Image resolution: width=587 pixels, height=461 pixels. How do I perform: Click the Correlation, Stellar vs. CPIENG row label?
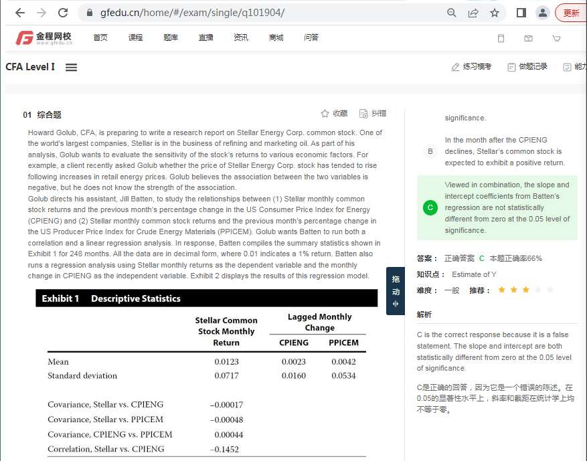pyautogui.click(x=106, y=449)
